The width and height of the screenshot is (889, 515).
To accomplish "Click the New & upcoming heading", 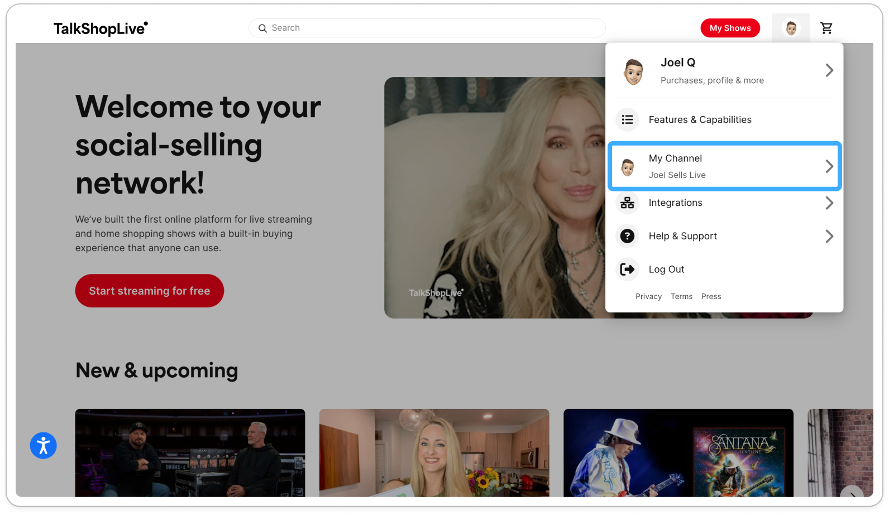I will click(x=157, y=370).
